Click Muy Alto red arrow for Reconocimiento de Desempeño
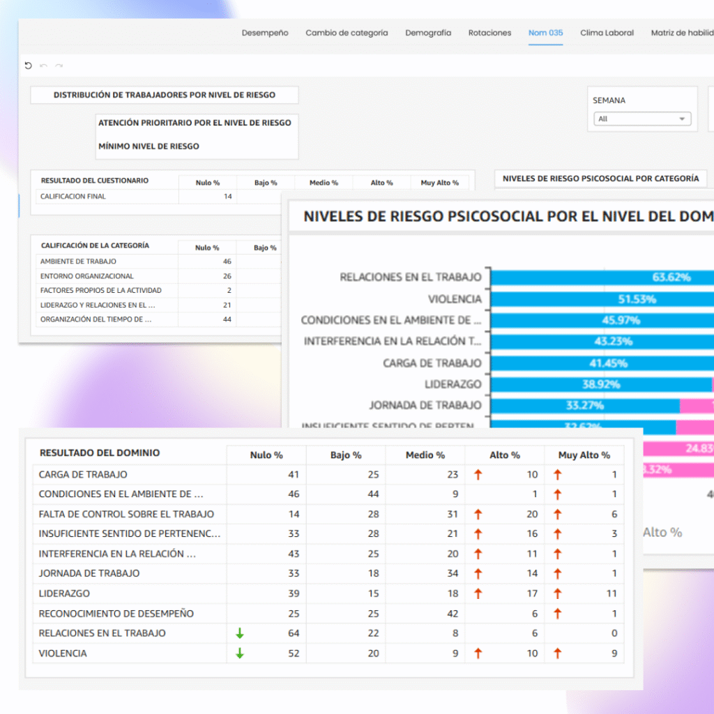The width and height of the screenshot is (714, 714). click(x=557, y=614)
